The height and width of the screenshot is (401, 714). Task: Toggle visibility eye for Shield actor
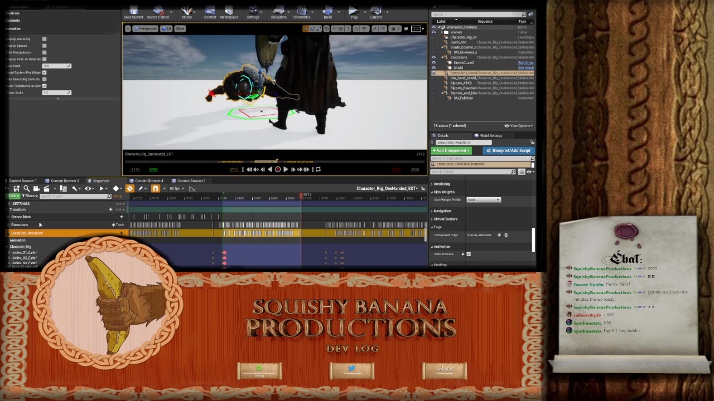434,68
